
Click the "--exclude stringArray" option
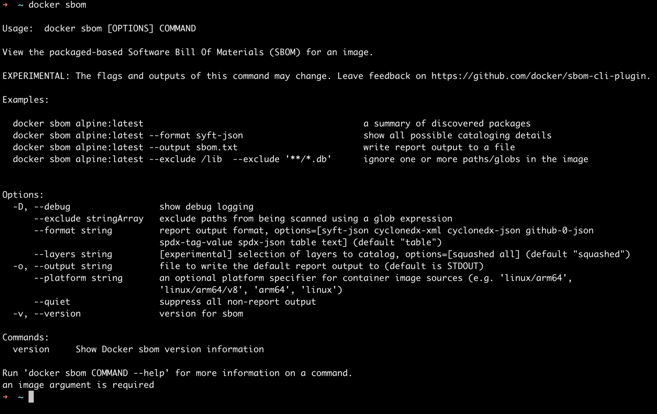[x=89, y=219]
